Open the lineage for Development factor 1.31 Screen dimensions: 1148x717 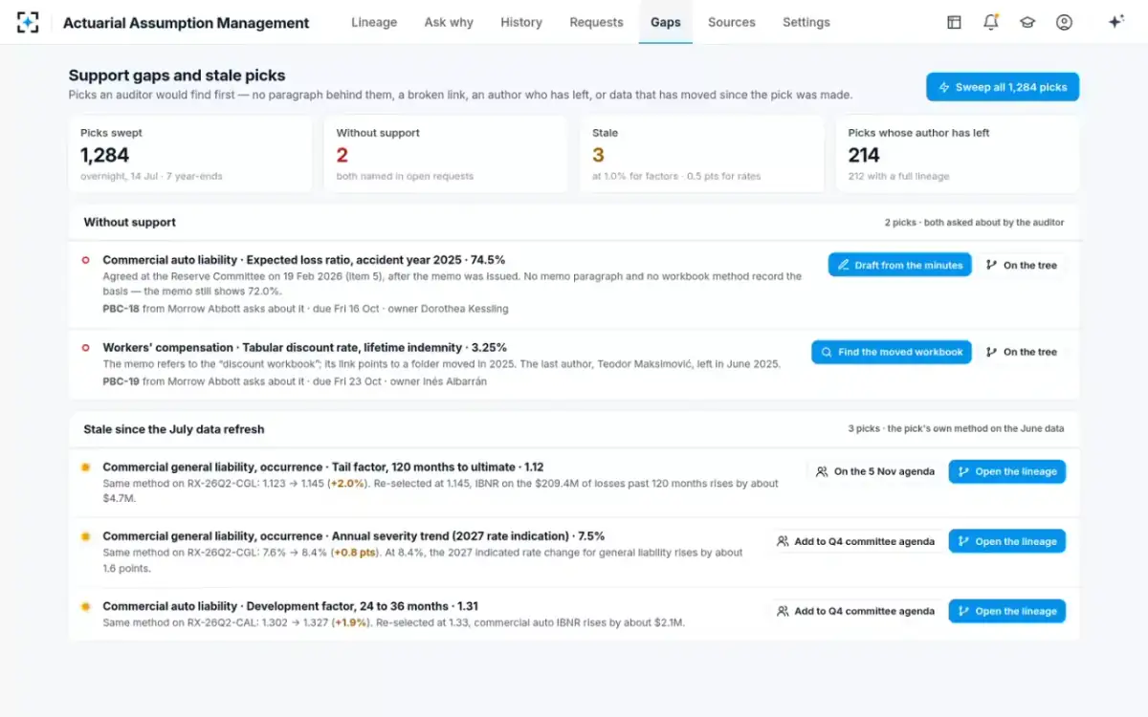pos(1007,611)
